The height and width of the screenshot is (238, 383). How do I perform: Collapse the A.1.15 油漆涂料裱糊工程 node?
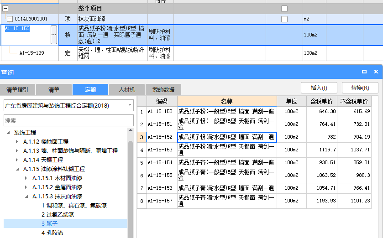[17, 169]
